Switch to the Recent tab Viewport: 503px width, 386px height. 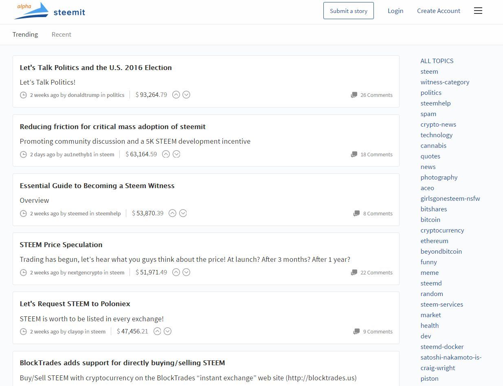click(62, 35)
